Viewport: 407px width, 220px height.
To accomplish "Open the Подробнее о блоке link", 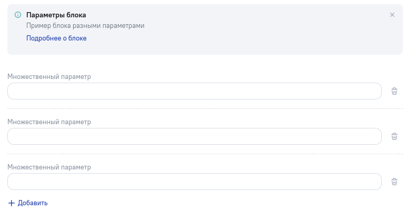I will pos(56,38).
